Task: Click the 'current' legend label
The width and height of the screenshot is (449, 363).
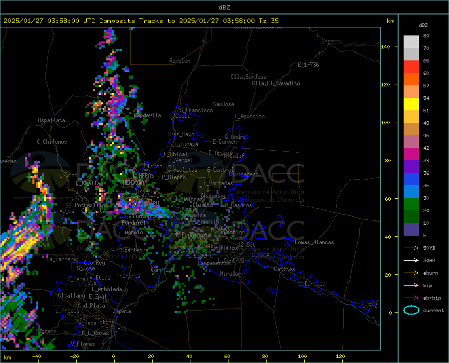Action: pos(433,310)
